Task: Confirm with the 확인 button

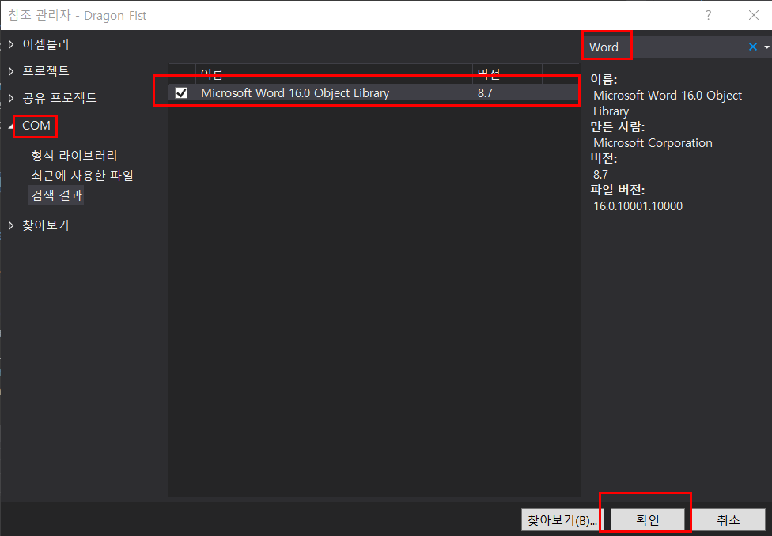Action: [x=648, y=519]
